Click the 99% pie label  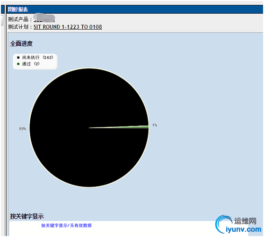pyautogui.click(x=22, y=129)
